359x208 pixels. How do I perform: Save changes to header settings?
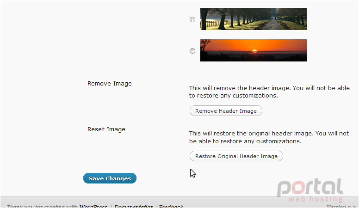point(110,178)
